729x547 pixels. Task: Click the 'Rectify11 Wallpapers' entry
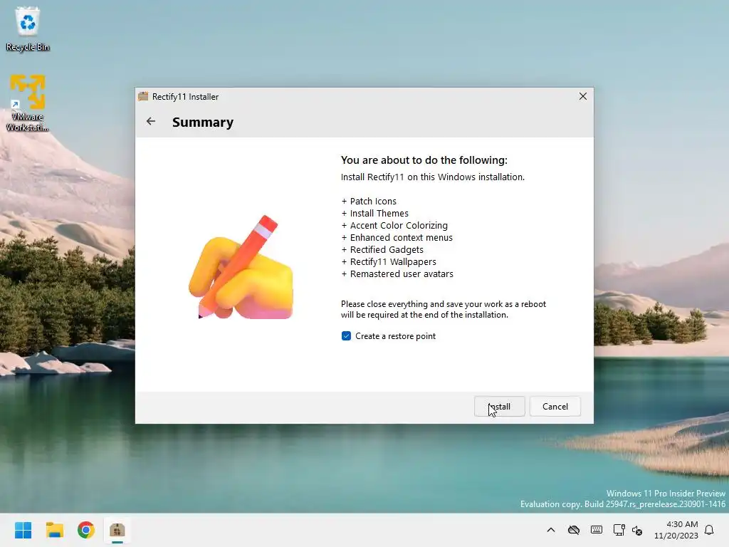pos(389,261)
